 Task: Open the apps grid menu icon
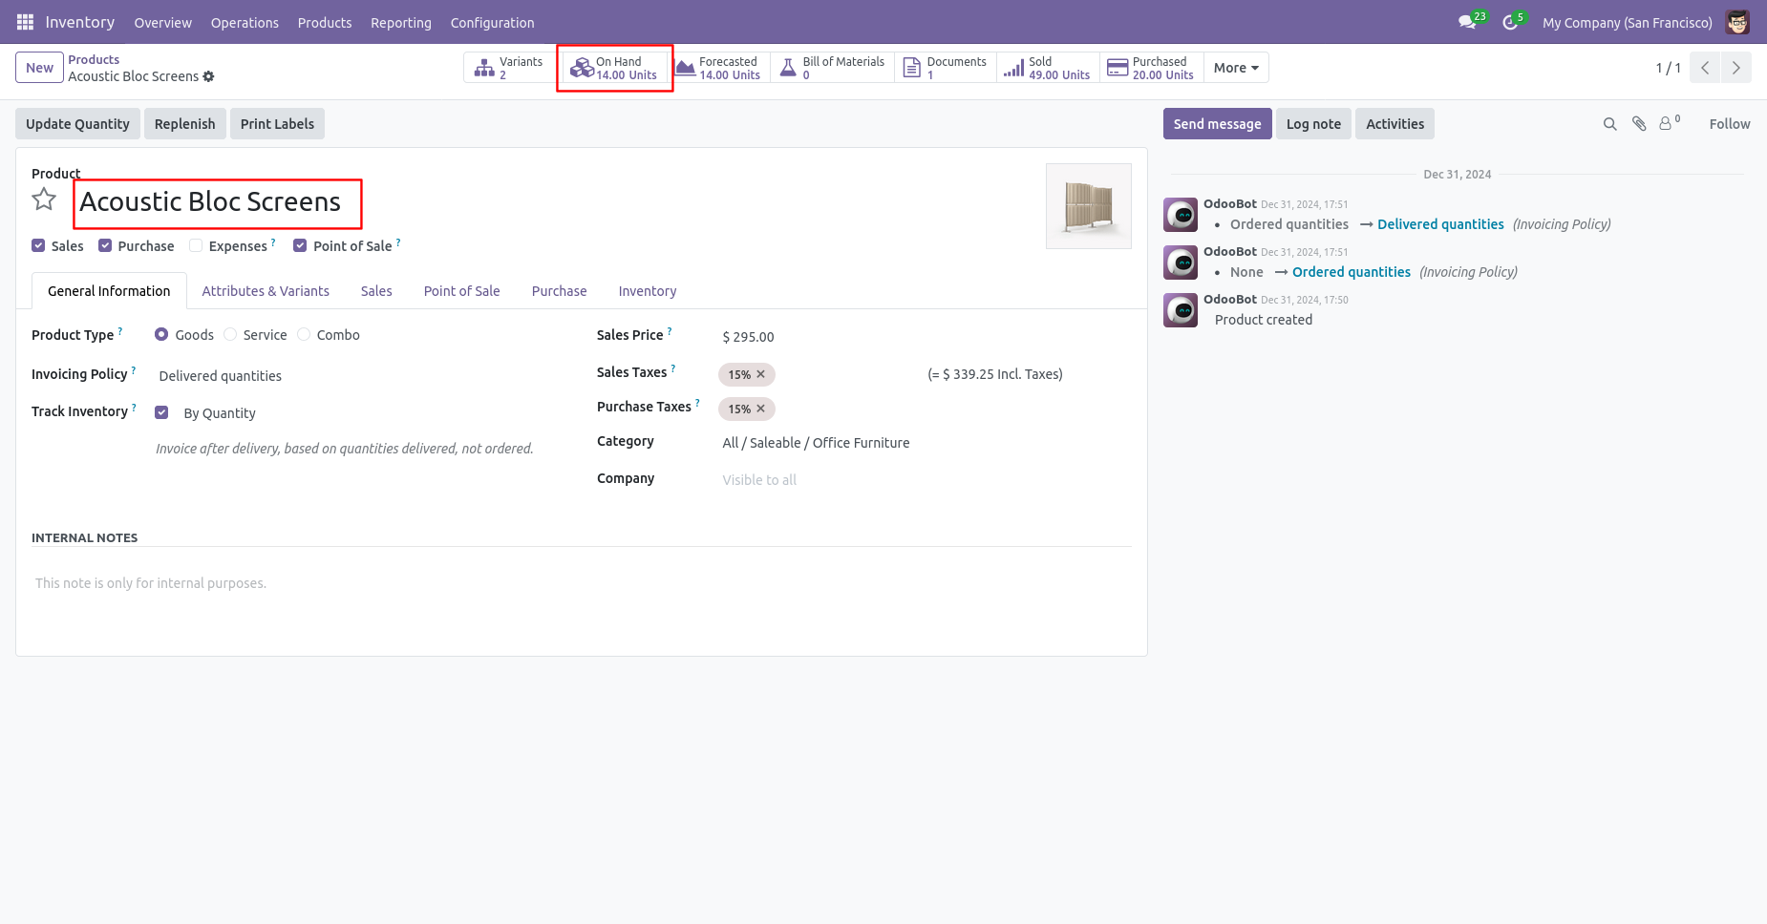[25, 22]
